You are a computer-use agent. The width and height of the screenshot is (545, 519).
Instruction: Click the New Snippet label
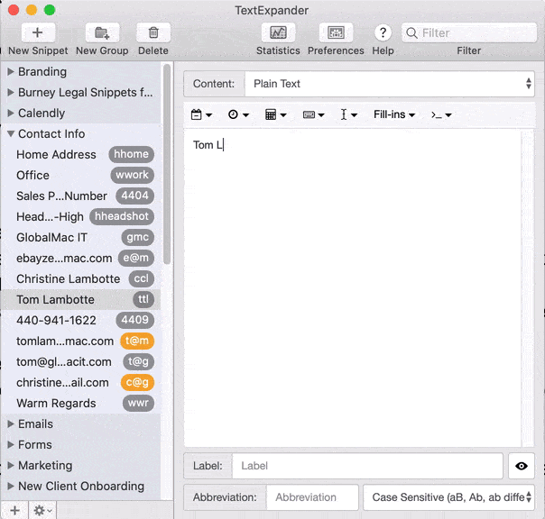click(x=38, y=50)
